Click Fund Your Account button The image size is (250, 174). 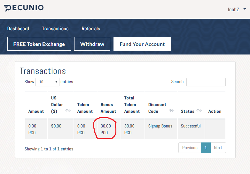click(142, 44)
